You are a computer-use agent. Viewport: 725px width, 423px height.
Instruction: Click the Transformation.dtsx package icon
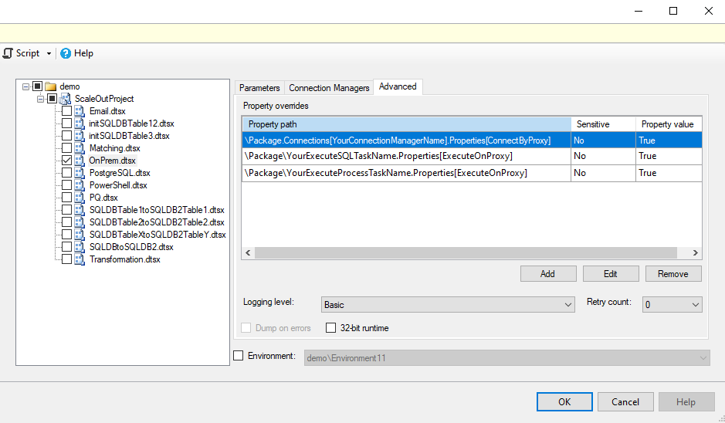pos(80,259)
